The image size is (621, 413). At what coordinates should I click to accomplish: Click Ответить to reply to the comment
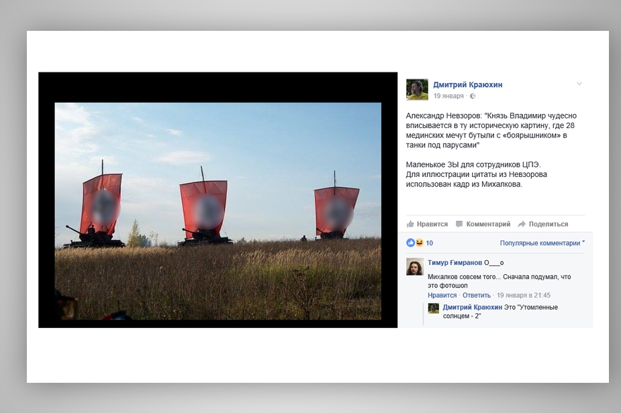point(477,295)
